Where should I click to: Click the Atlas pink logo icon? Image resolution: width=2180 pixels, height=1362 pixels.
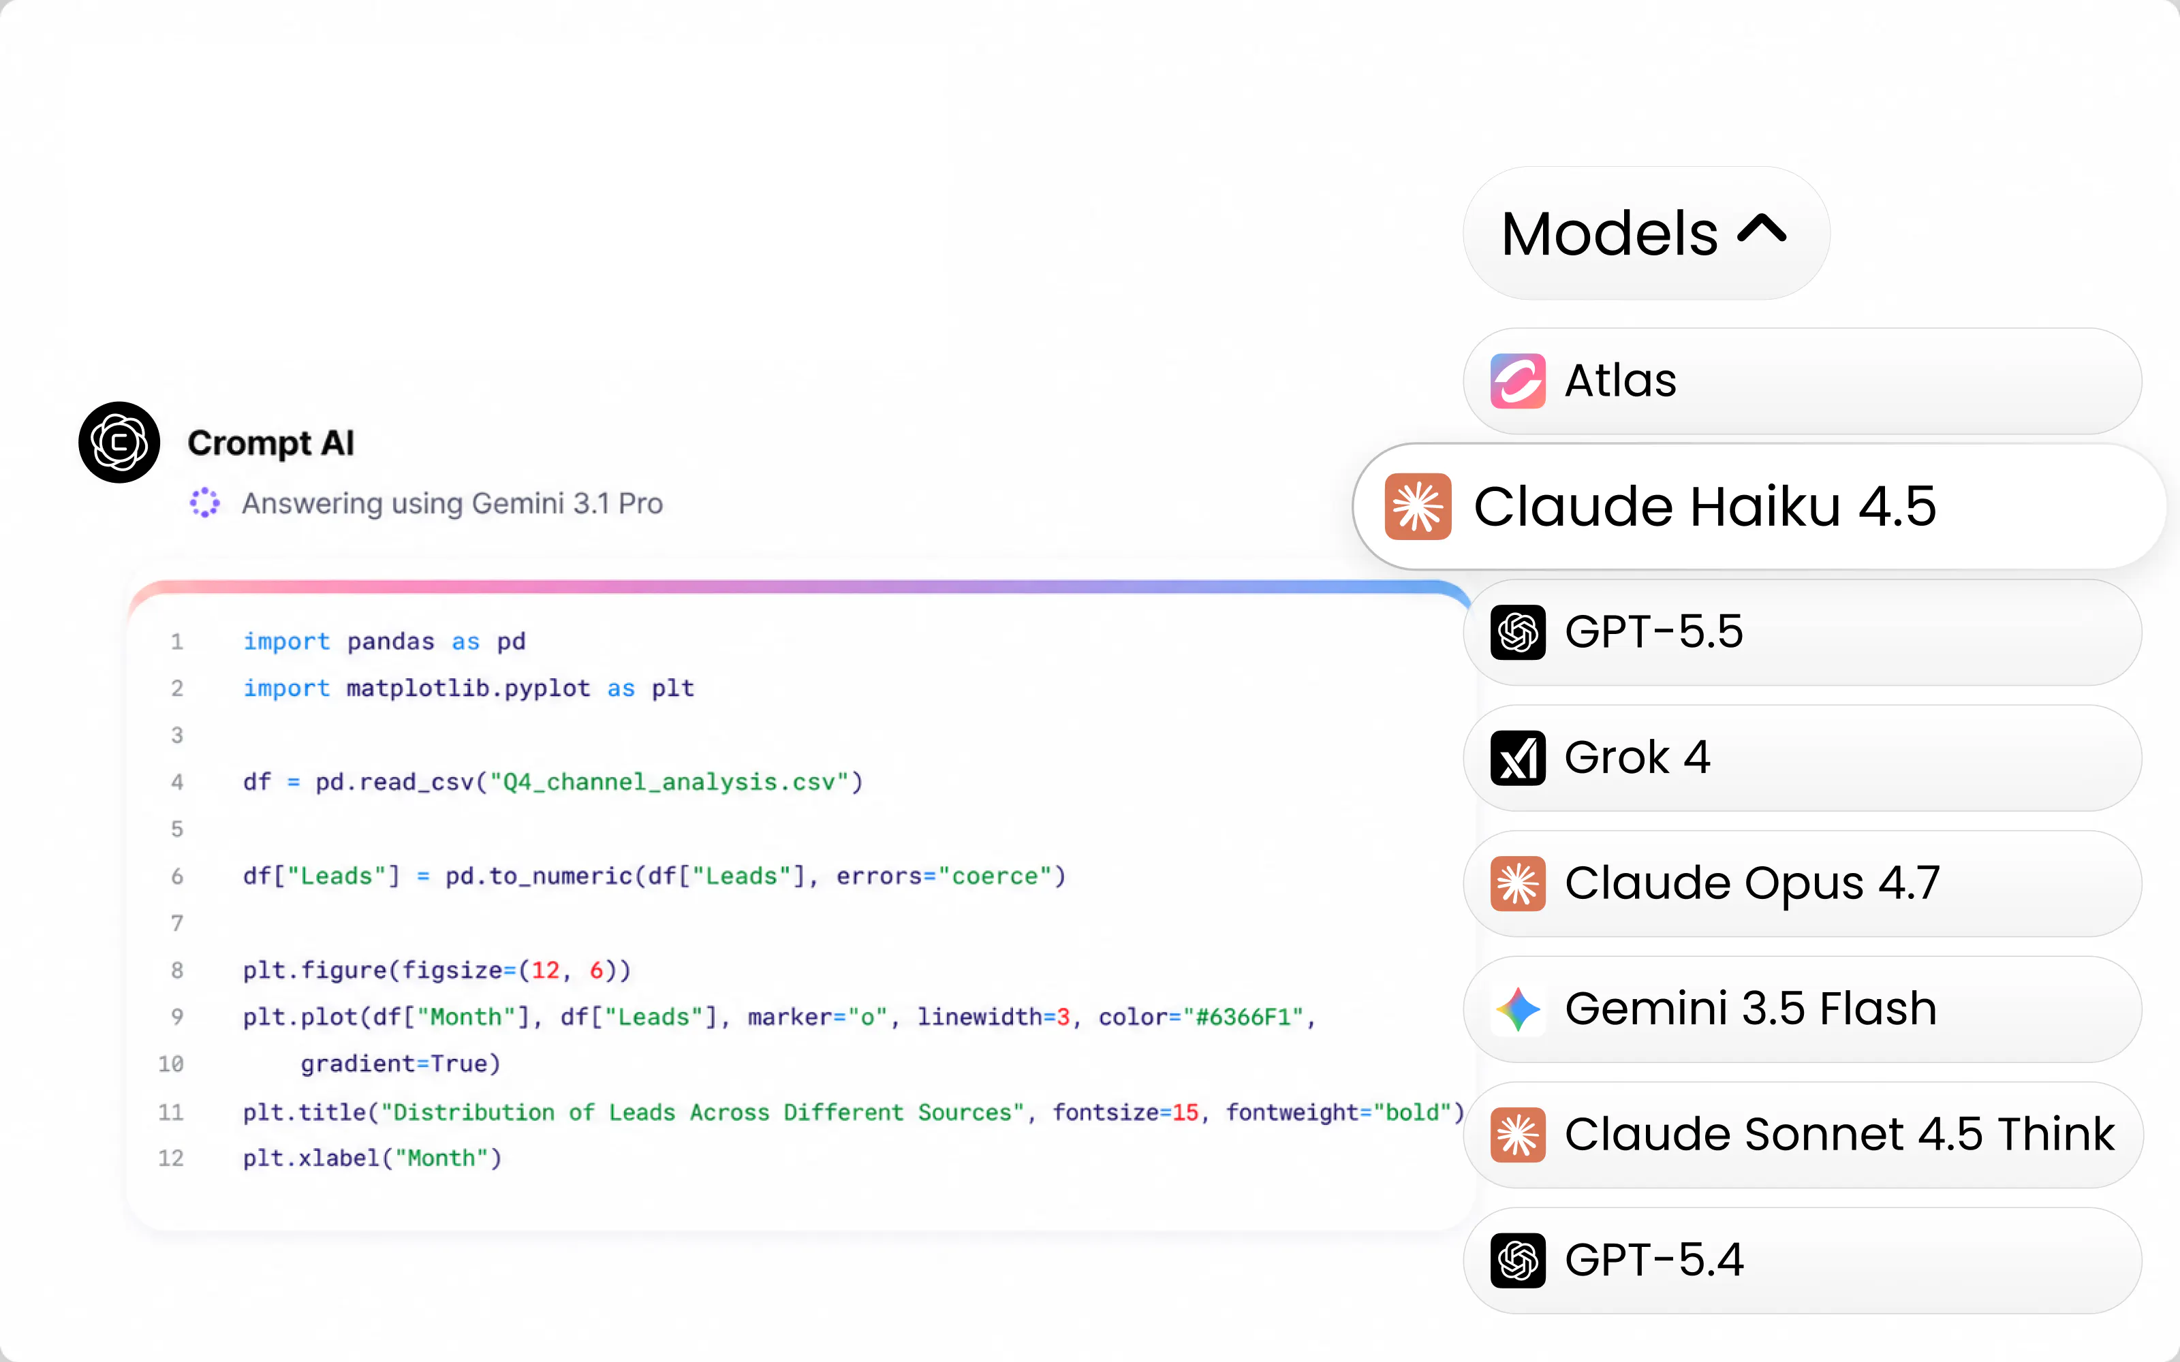point(1518,381)
